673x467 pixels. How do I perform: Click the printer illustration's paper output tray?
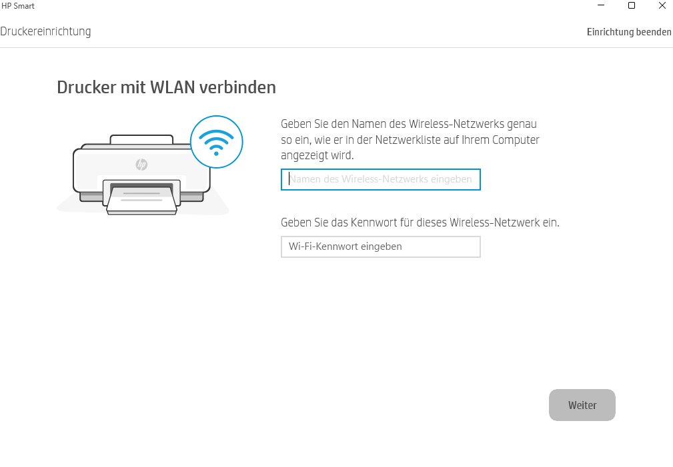tap(141, 200)
